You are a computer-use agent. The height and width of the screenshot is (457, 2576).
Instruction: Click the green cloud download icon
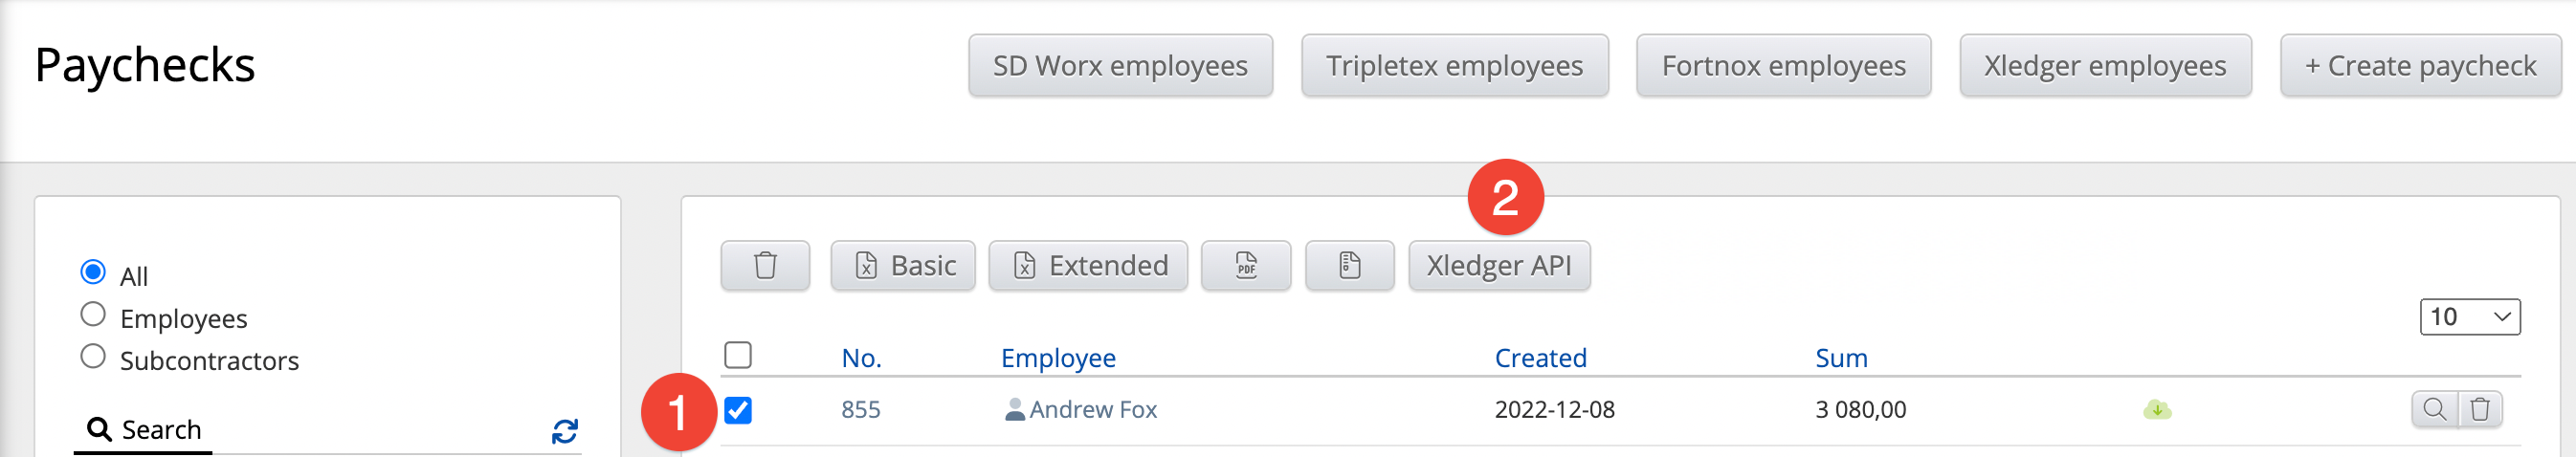(2157, 410)
